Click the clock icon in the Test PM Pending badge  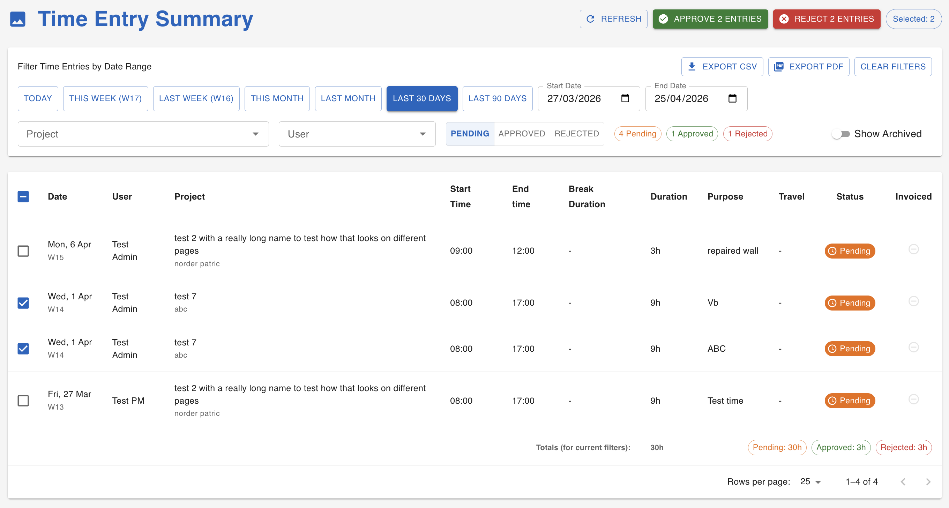pyautogui.click(x=832, y=401)
